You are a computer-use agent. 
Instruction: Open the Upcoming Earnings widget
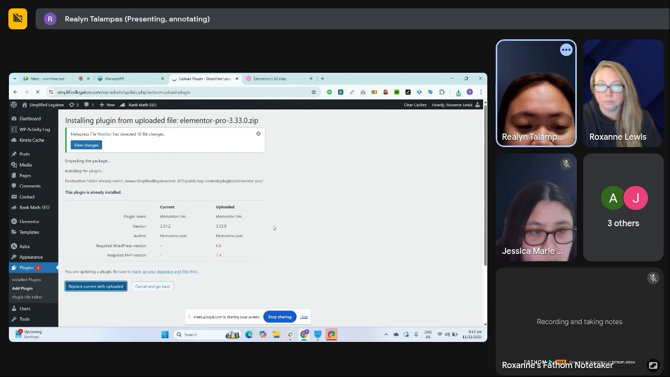pos(29,335)
